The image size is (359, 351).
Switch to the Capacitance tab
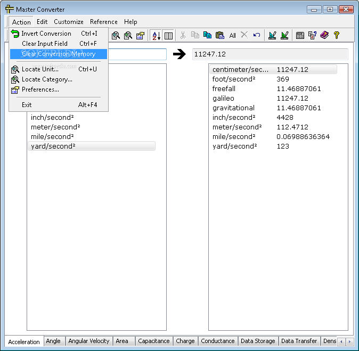tap(153, 341)
